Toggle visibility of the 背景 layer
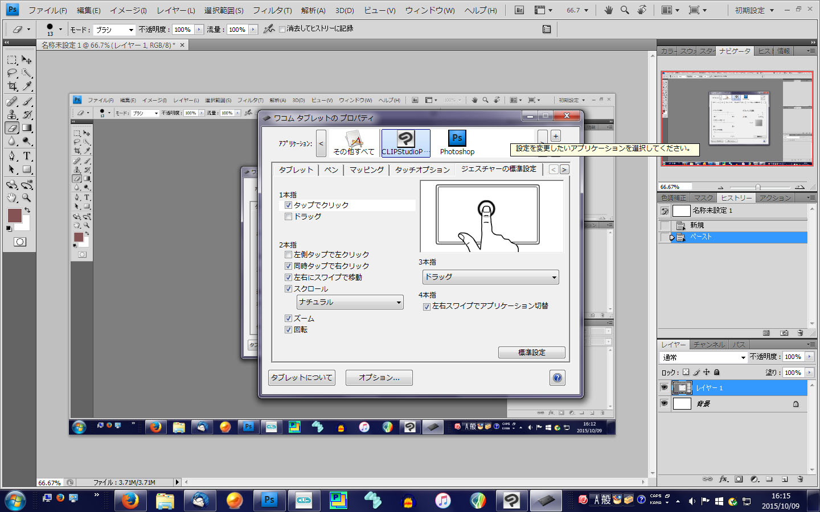Viewport: 820px width, 512px height. tap(664, 403)
